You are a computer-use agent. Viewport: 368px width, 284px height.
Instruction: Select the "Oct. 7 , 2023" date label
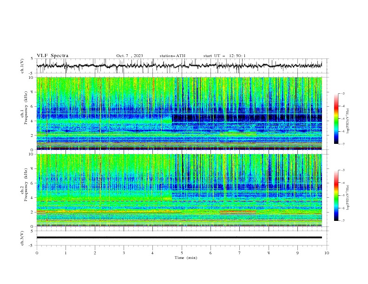point(130,56)
